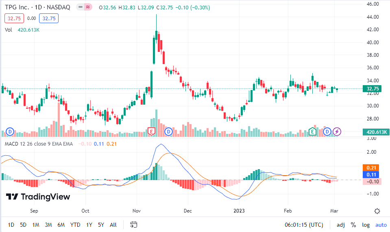Open the UTC timezone menu by the clock
Image resolution: width=390 pixels, height=232 pixels.
click(305, 225)
